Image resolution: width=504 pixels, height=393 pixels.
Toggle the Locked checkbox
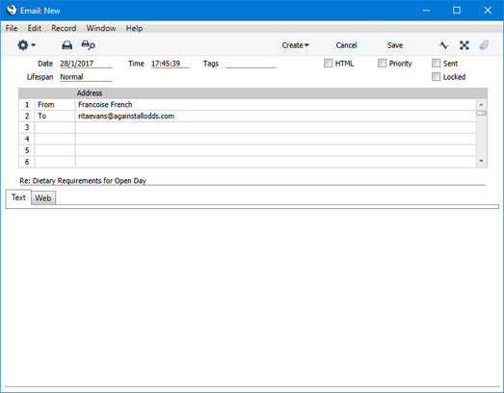coord(436,76)
